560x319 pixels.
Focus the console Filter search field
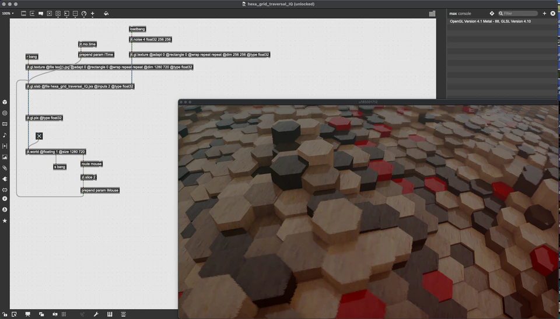518,13
